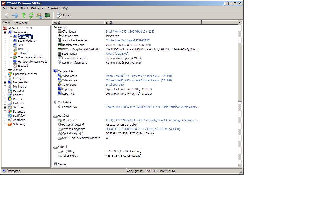The image size is (327, 215).
Task: Open the Eszközök menu
Action: (53, 8)
